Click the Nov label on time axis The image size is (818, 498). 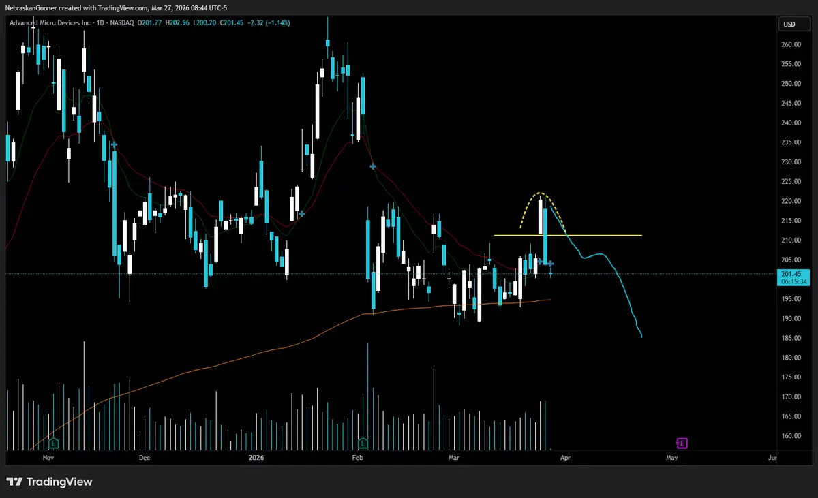[48, 458]
